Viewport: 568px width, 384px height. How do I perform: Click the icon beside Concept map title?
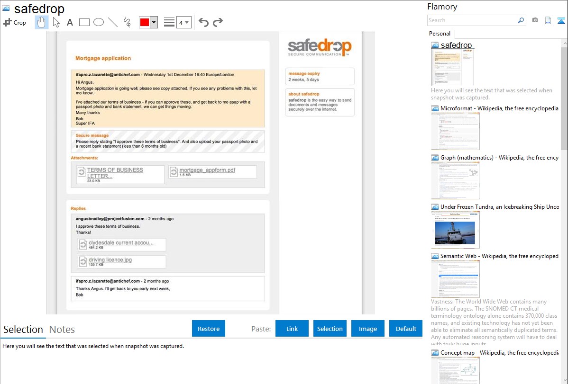tap(435, 353)
